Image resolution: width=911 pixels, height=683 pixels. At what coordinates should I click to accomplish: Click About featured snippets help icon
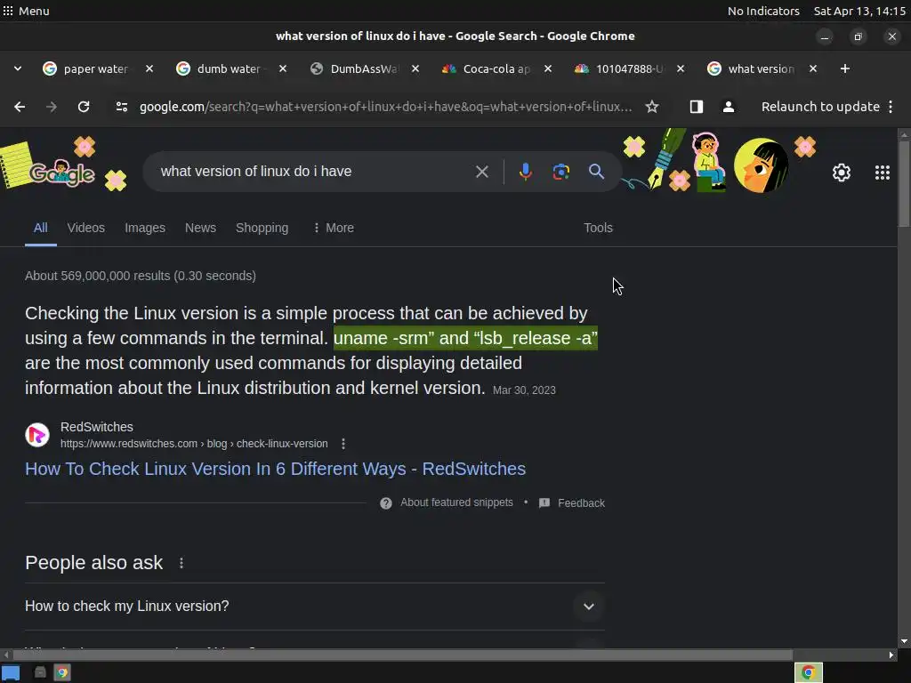tap(386, 503)
